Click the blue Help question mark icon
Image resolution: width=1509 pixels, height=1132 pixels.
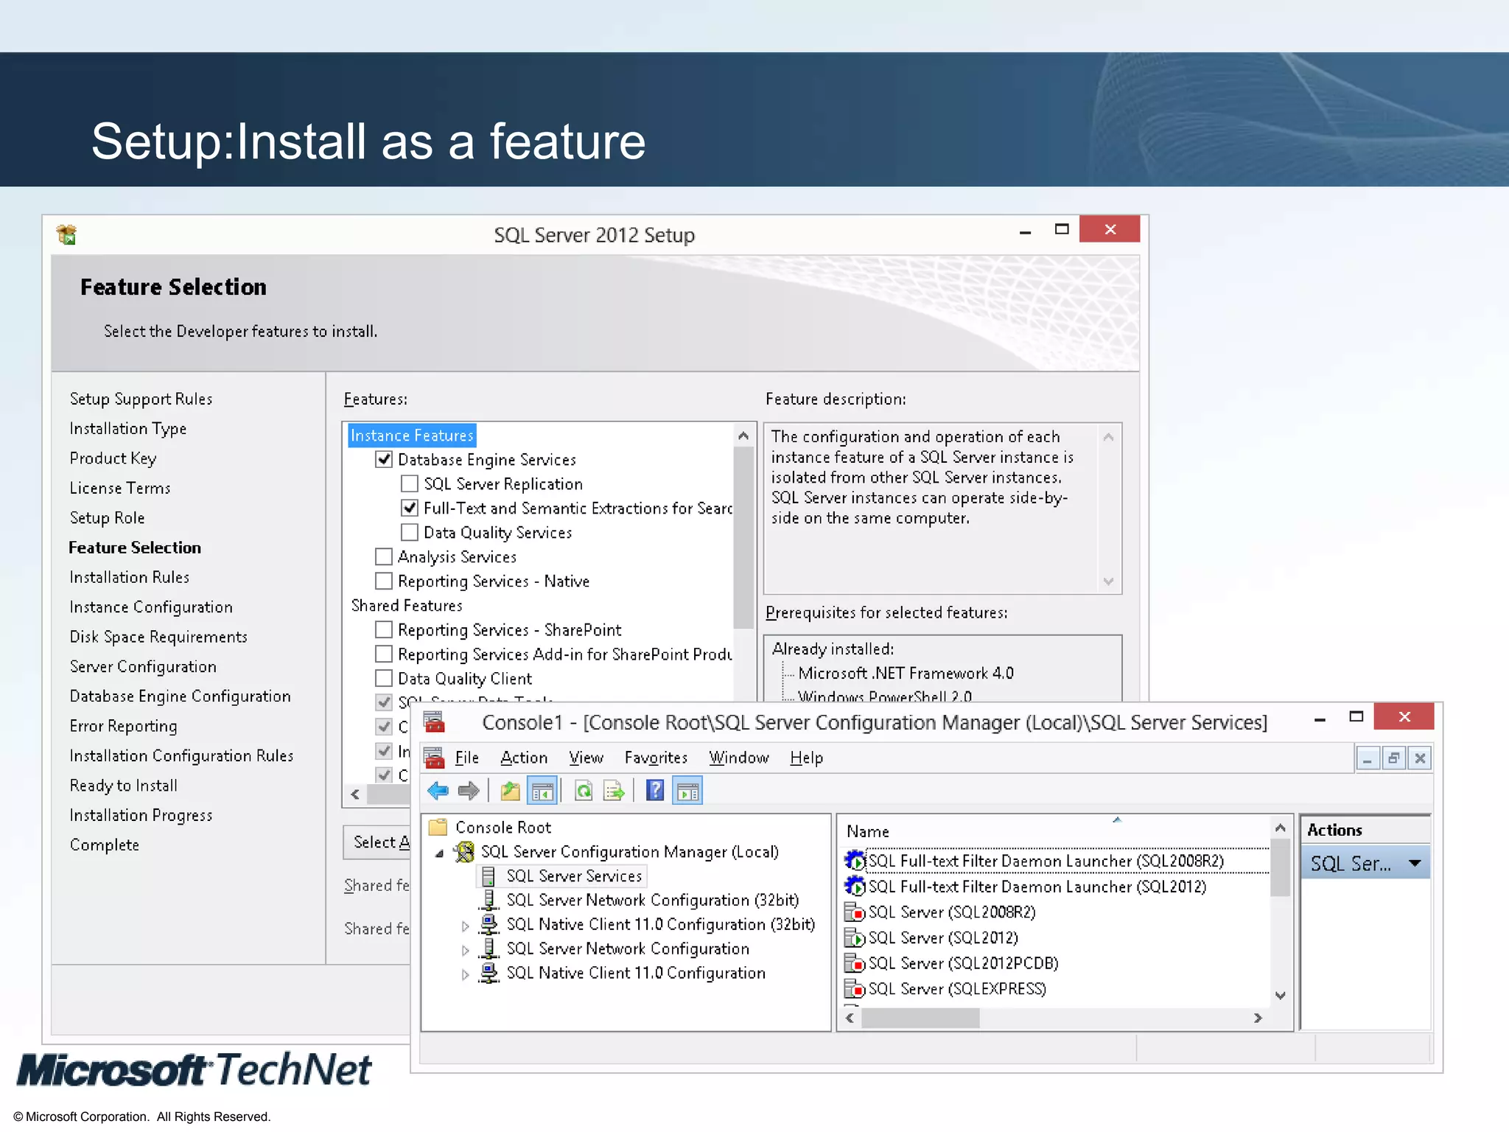[655, 791]
